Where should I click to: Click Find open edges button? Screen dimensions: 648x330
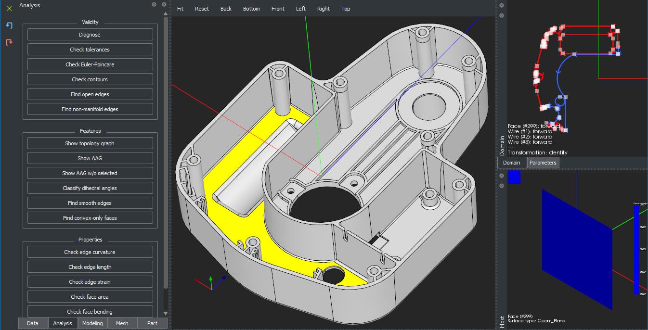coord(90,94)
